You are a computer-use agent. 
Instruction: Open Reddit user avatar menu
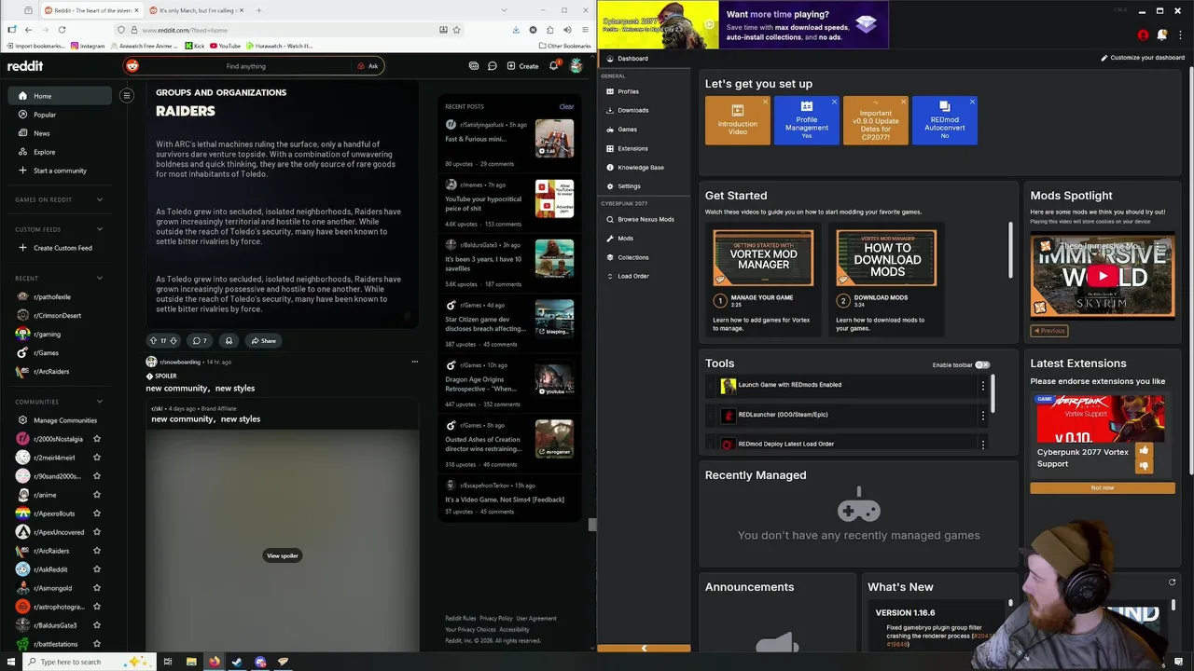tap(576, 66)
